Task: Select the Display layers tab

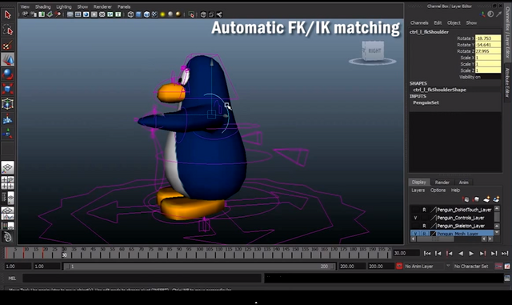Action: pos(419,182)
